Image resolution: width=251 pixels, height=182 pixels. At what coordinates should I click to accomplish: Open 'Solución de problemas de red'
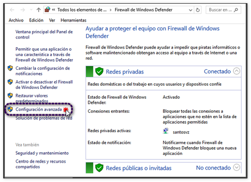pyautogui.click(x=44, y=118)
